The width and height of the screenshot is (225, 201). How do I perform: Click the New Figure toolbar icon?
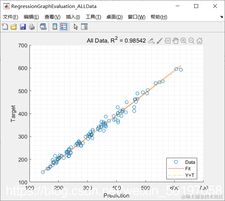click(x=5, y=27)
